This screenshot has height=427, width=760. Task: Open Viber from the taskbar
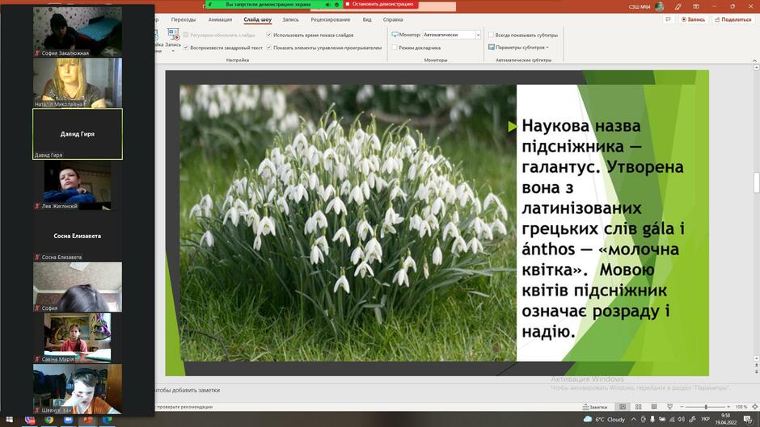(x=30, y=419)
